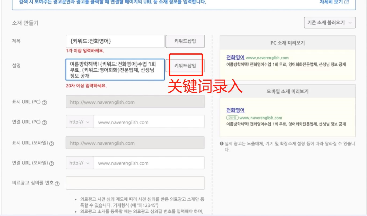Click www.naverenglish.com URL in mobile preview
367x216 pixels.
tap(261, 118)
